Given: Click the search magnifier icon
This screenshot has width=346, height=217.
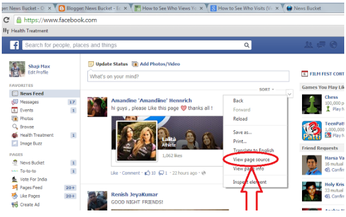Looking at the screenshot, I should (247, 45).
